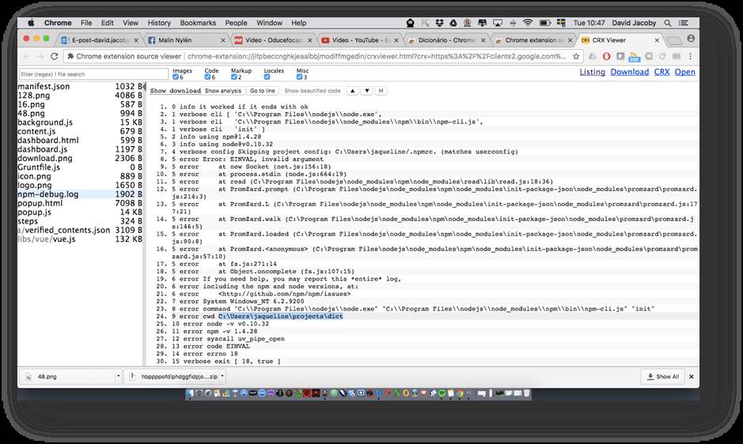Toggle the Code filter checkbox
Screen dimensions: 743x444
(208, 77)
